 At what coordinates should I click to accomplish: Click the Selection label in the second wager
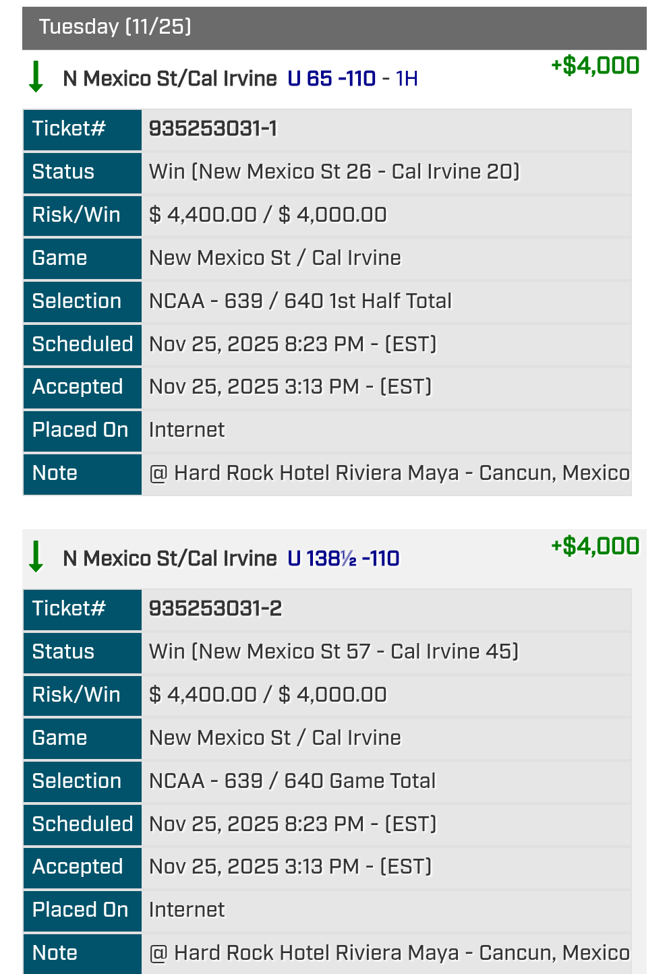(77, 781)
